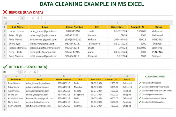Select cell (987)654-3212 in the raw data
The image size is (176, 117).
(75, 40)
